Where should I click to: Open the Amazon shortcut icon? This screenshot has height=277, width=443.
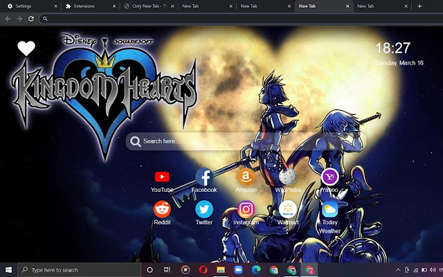[246, 177]
